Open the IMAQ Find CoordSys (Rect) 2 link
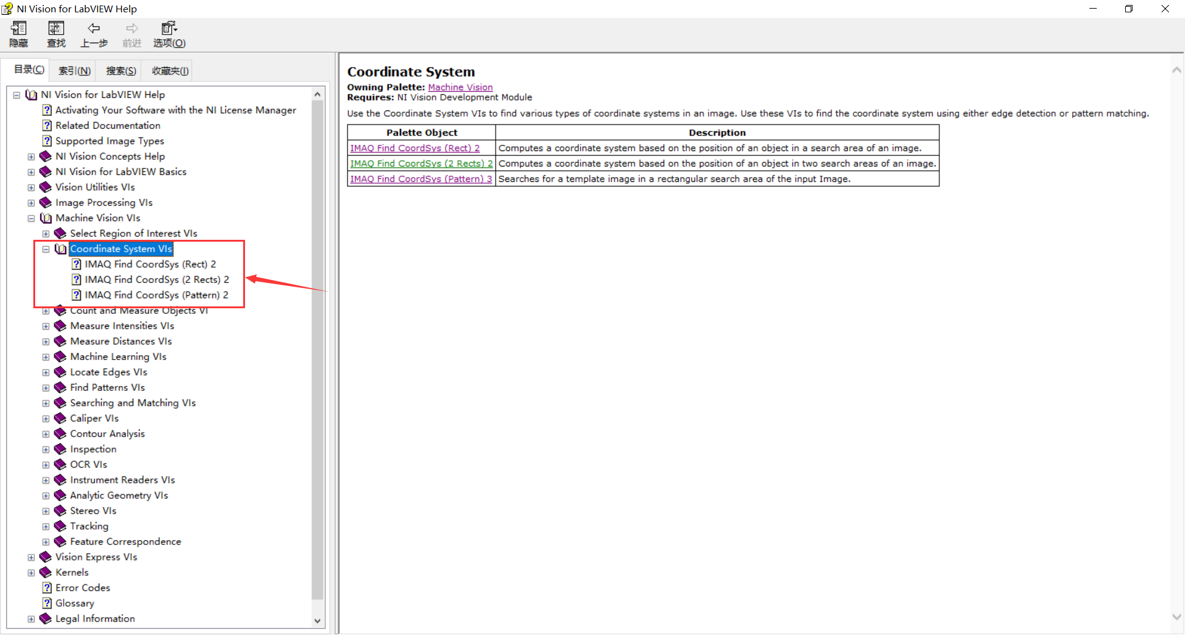This screenshot has width=1185, height=635. [415, 148]
